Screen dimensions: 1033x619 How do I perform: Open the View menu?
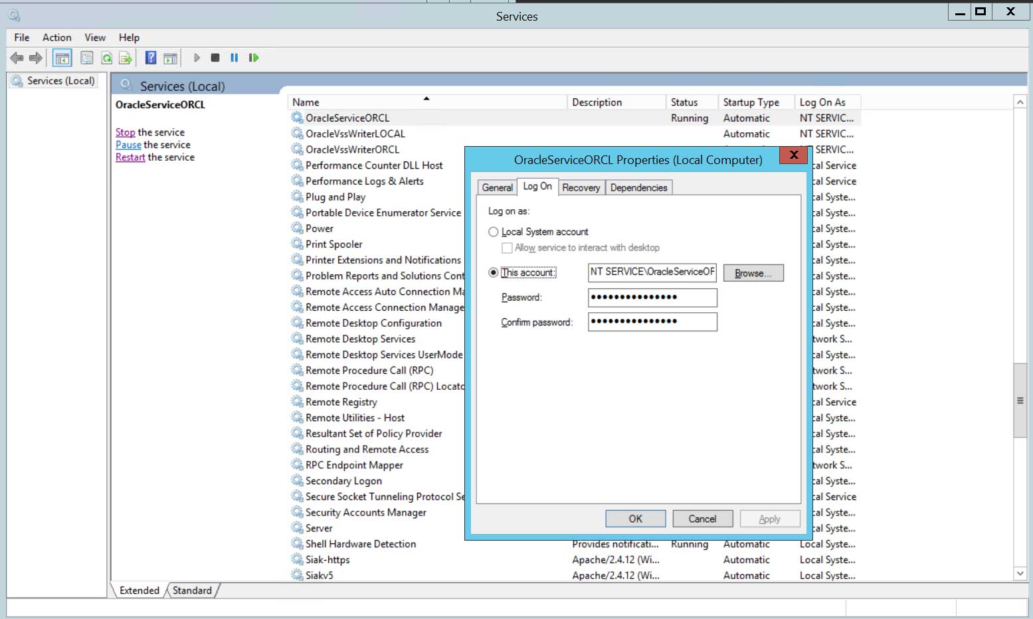pyautogui.click(x=95, y=38)
